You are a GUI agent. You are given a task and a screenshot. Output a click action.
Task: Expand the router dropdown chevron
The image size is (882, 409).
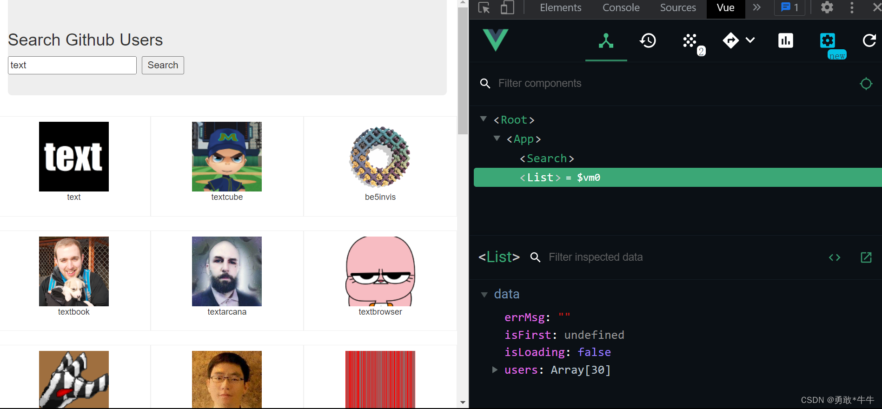coord(750,40)
